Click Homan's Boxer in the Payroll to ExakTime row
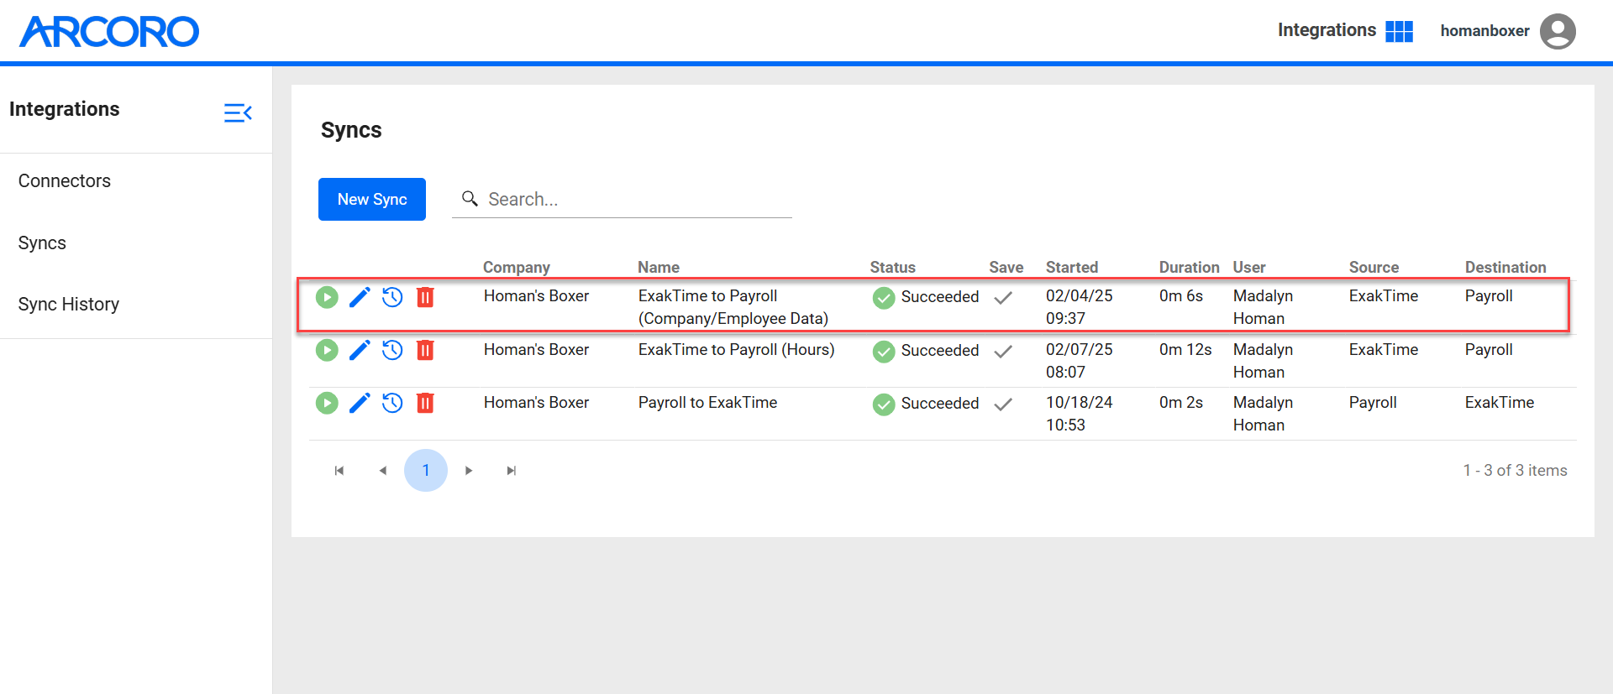 pyautogui.click(x=537, y=403)
